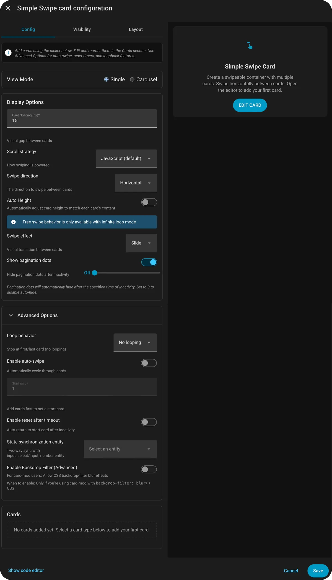Open the Loop behavior dropdown

(x=135, y=342)
